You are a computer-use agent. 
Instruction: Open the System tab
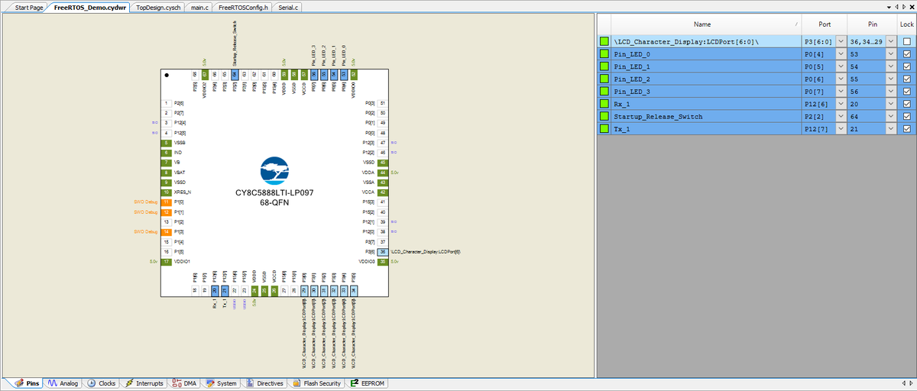[221, 383]
